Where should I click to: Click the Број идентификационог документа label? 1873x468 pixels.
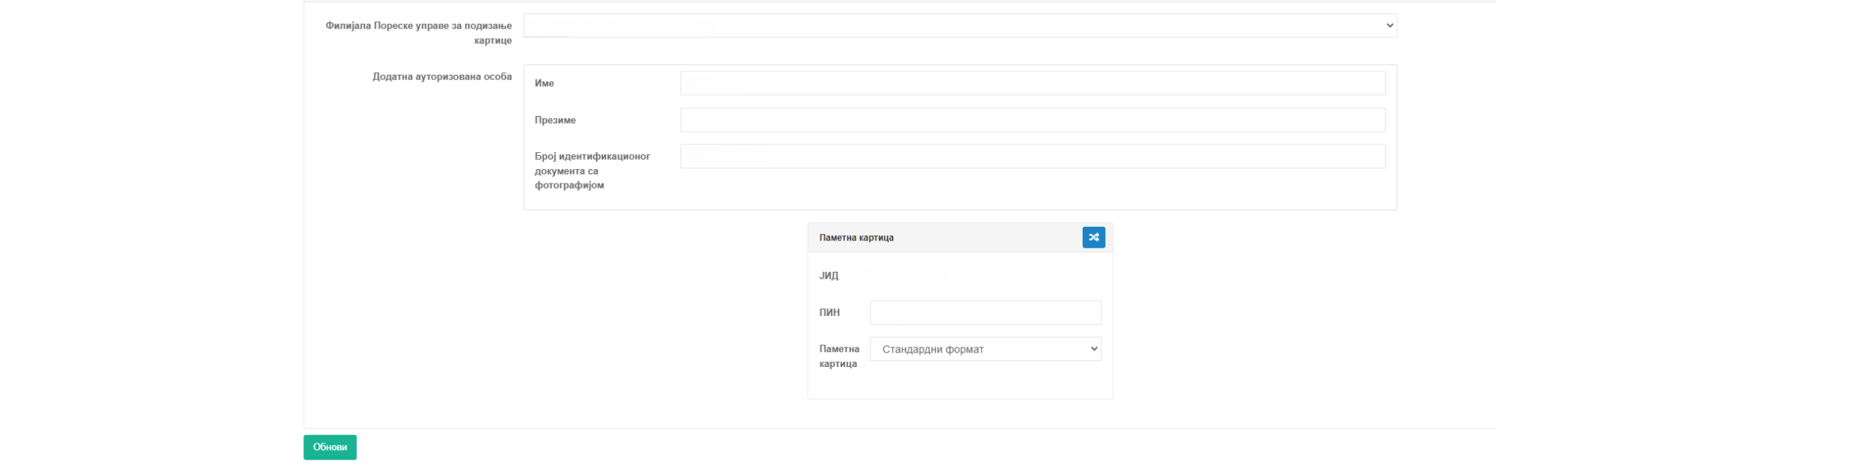(592, 171)
